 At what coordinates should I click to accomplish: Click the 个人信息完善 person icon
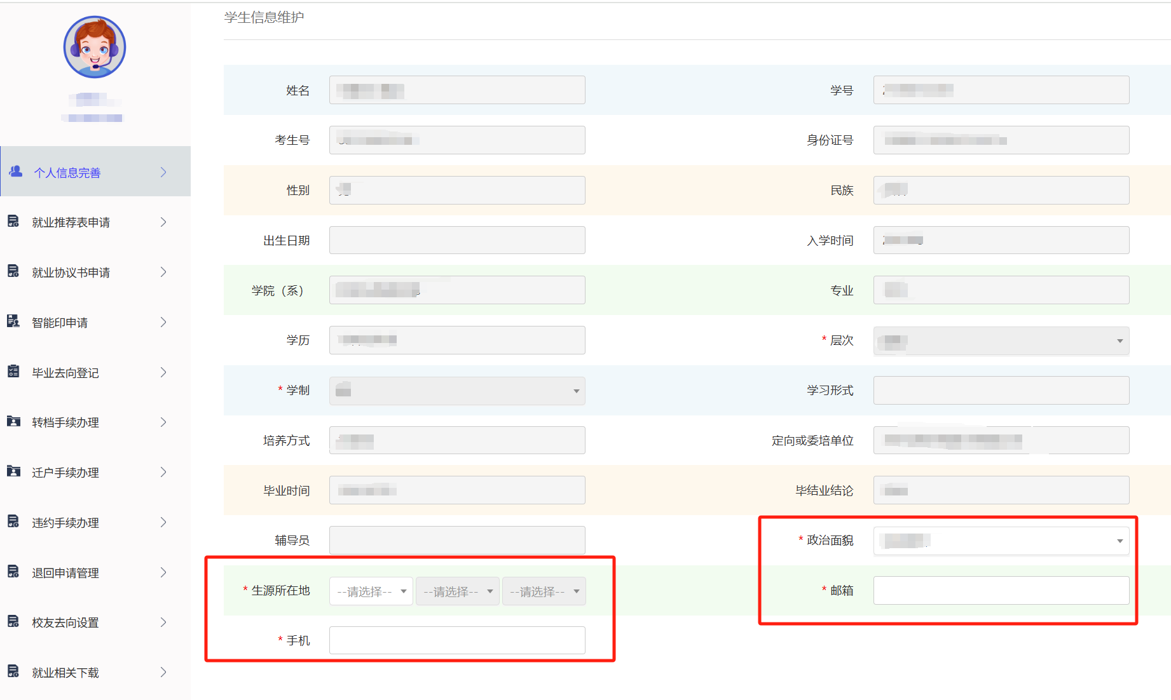click(16, 172)
